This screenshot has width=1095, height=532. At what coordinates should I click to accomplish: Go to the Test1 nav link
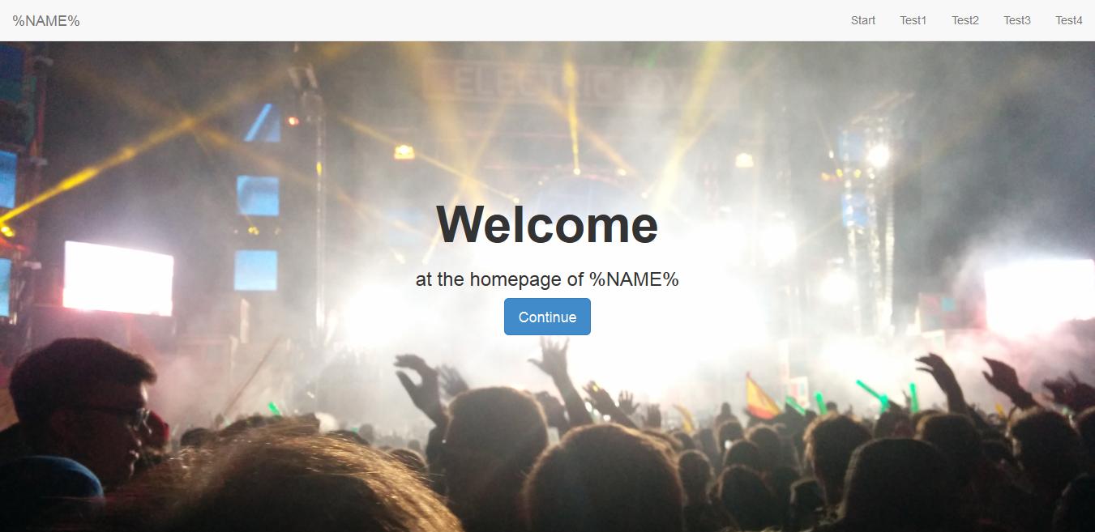pos(913,20)
